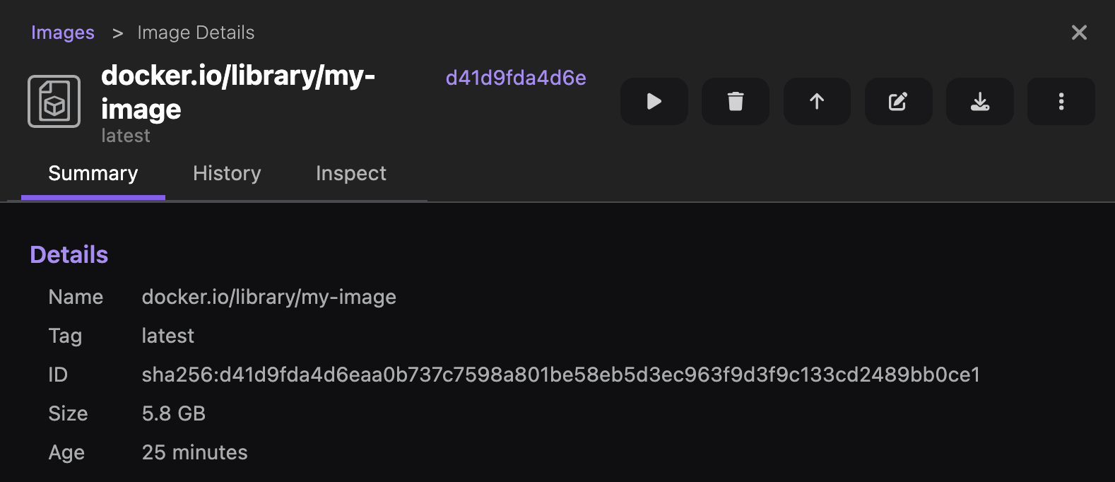The height and width of the screenshot is (482, 1115).
Task: Click the d41d9fda4d6e digest link
Action: tap(516, 78)
